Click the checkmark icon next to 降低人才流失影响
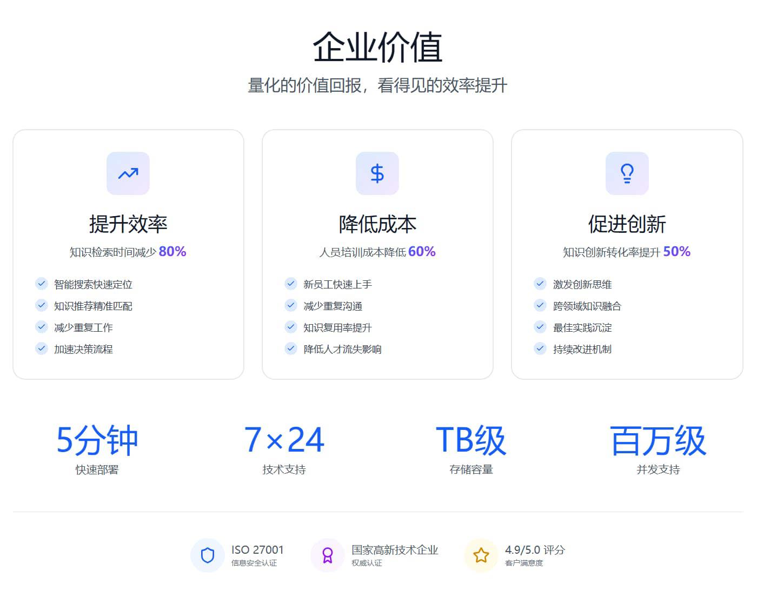 point(291,348)
